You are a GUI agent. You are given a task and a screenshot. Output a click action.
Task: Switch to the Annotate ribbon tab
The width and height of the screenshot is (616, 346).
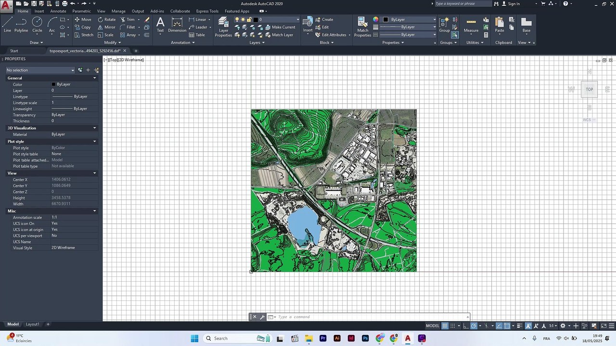tap(58, 11)
